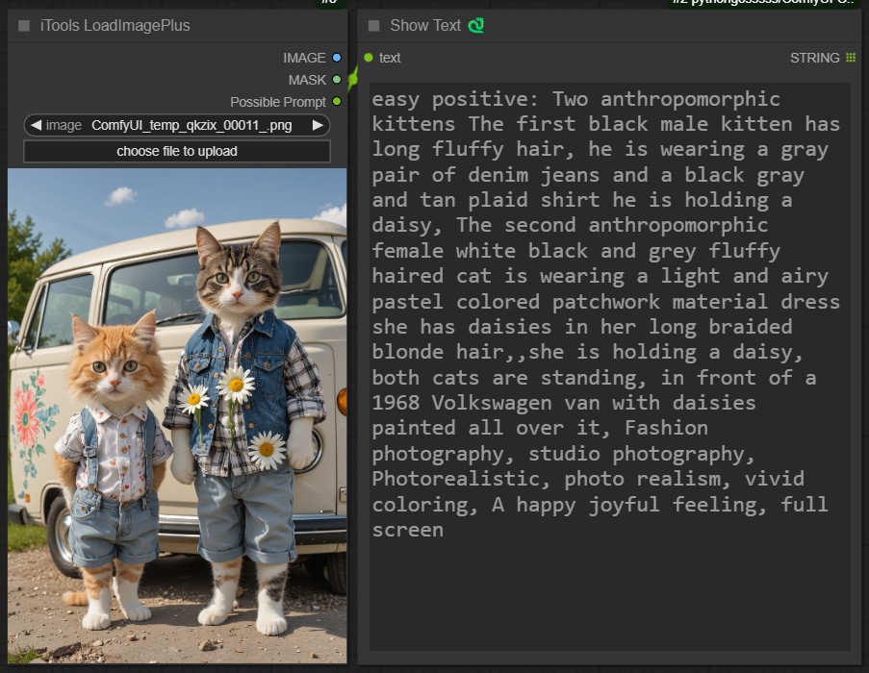Click the Show Text node title
Image resolution: width=869 pixels, height=673 pixels.
click(425, 25)
